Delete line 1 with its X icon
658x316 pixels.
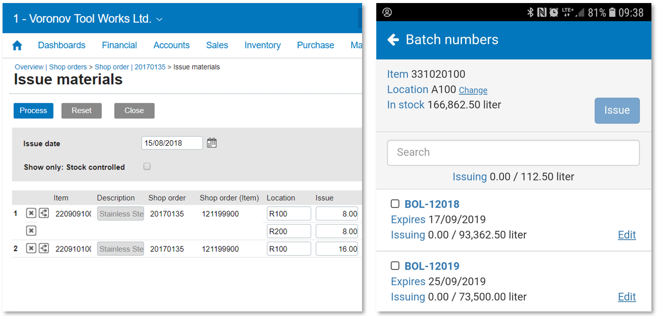tap(31, 213)
